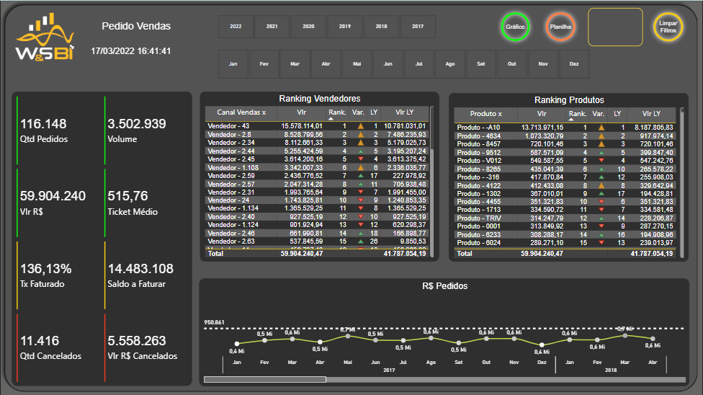Sort Ranking Vendedores by Vlr LY column
703x395 pixels.
point(404,112)
